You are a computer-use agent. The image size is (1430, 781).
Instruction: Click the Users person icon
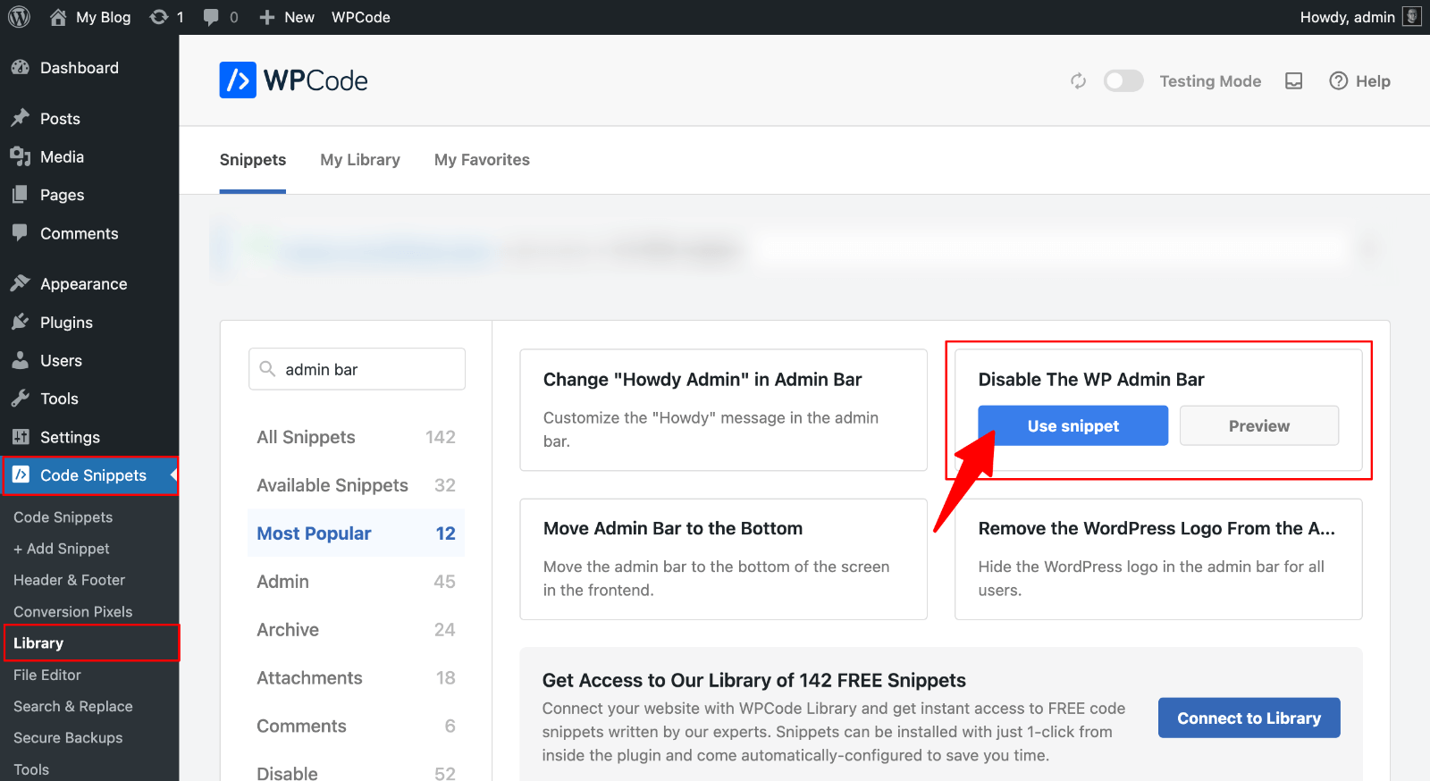click(20, 360)
